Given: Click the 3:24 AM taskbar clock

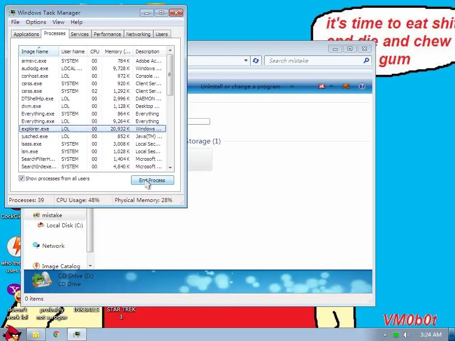Looking at the screenshot, I should coord(431,335).
